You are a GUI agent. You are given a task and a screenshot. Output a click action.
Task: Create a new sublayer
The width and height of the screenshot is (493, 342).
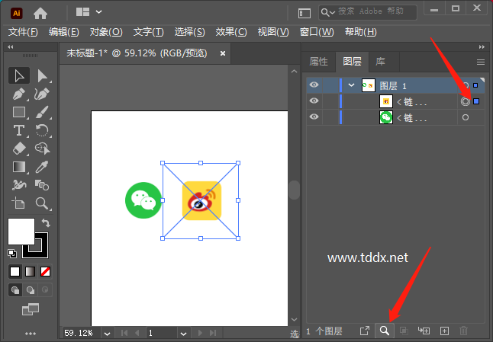coord(424,331)
